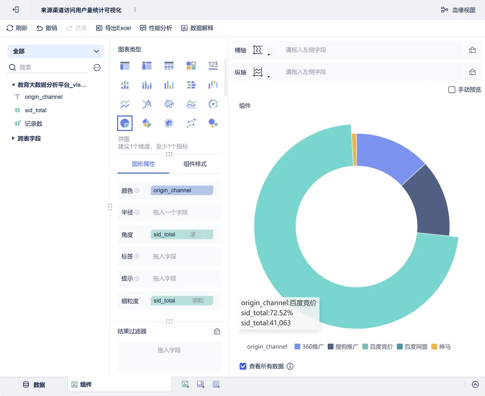Viewport: 485px width, 396px height.
Task: Open the 横轴 axis type dropdown arrow
Action: (x=269, y=55)
